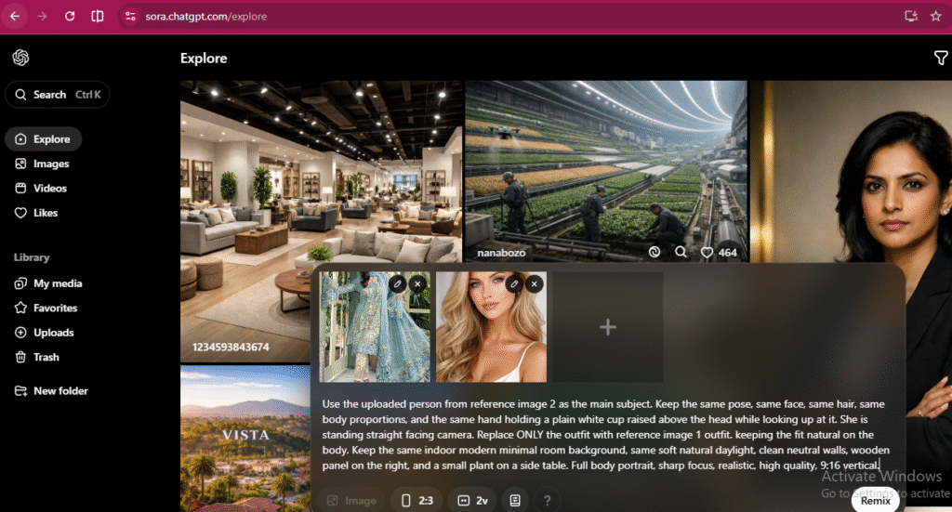The image size is (952, 512).
Task: Click the OpenAI logo in sidebar
Action: tap(20, 58)
